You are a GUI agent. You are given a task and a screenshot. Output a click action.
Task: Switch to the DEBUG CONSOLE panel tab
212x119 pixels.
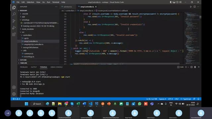pyautogui.click(x=57, y=67)
